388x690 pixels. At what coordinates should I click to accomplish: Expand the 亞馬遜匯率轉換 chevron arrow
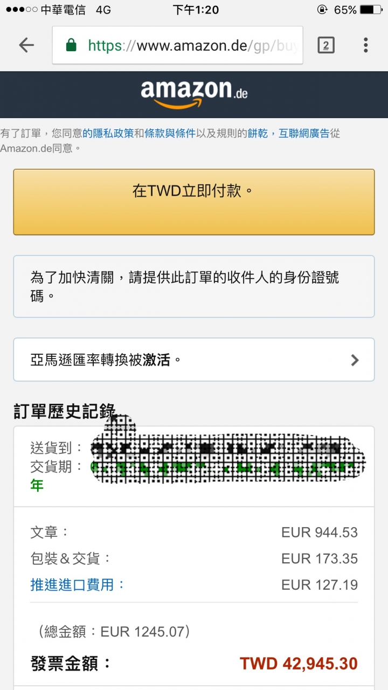tap(355, 360)
